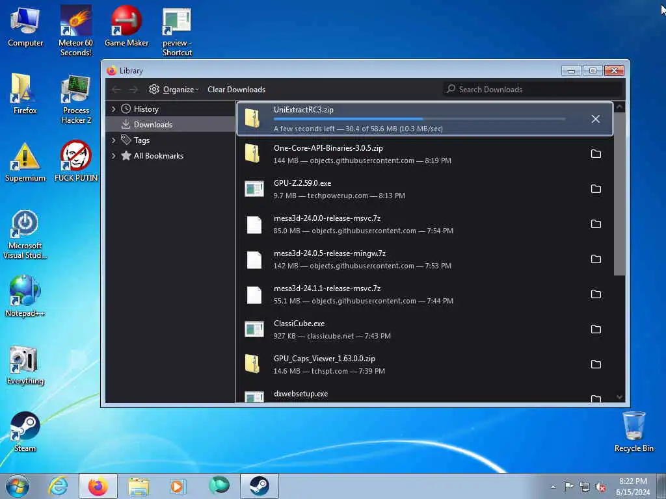Launch Internet Explorer from the taskbar
This screenshot has width=666, height=499.
coord(58,486)
